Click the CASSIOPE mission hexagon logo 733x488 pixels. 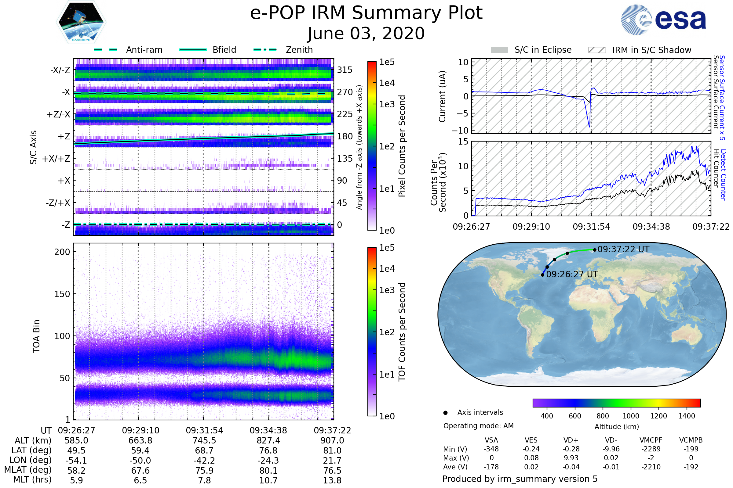click(x=81, y=22)
